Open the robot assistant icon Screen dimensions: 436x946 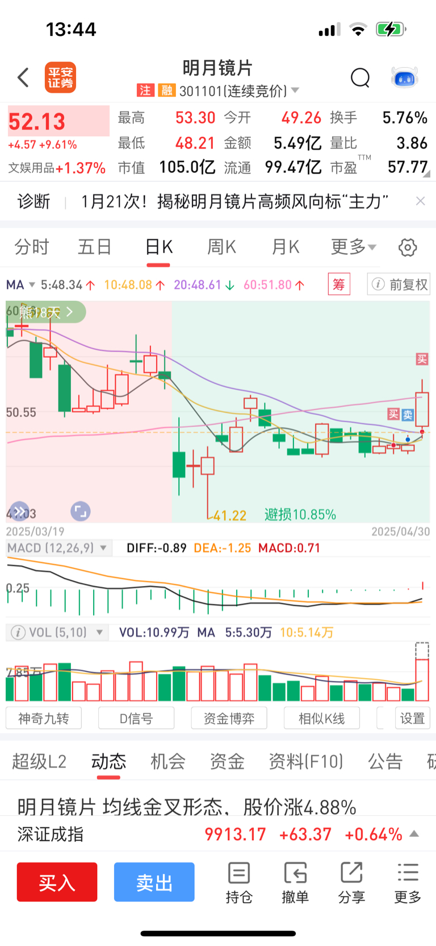tap(405, 77)
